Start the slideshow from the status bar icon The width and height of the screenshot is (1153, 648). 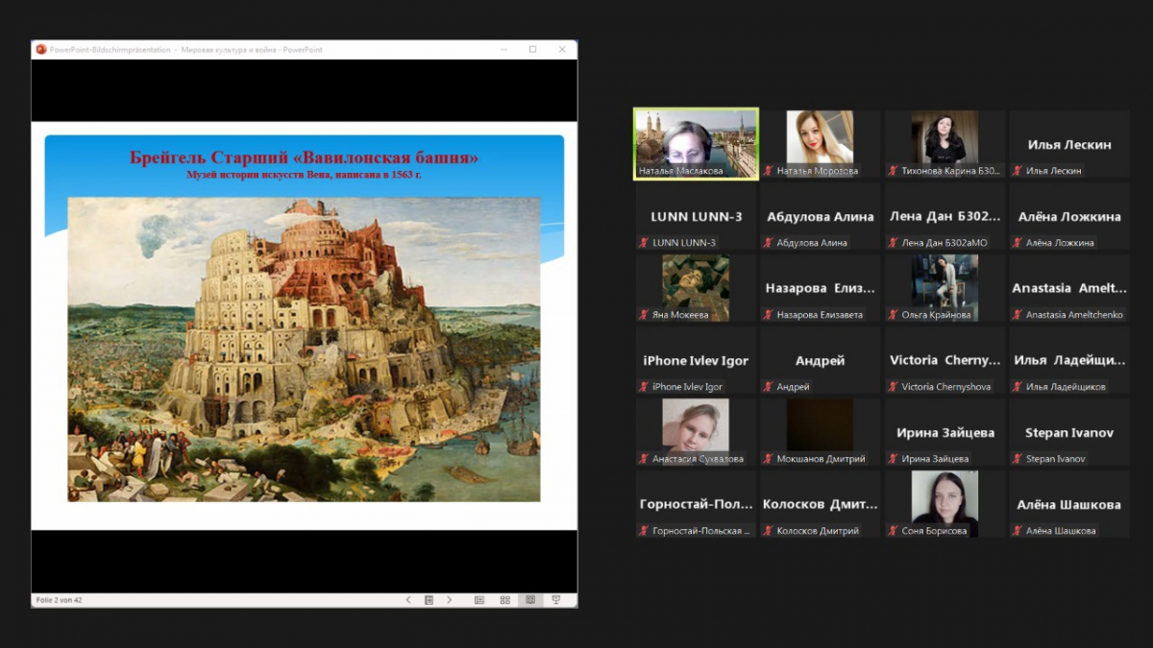click(x=555, y=600)
